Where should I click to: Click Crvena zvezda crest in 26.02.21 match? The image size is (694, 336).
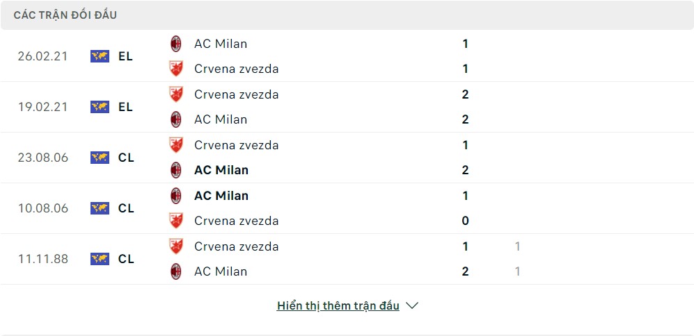tap(176, 69)
